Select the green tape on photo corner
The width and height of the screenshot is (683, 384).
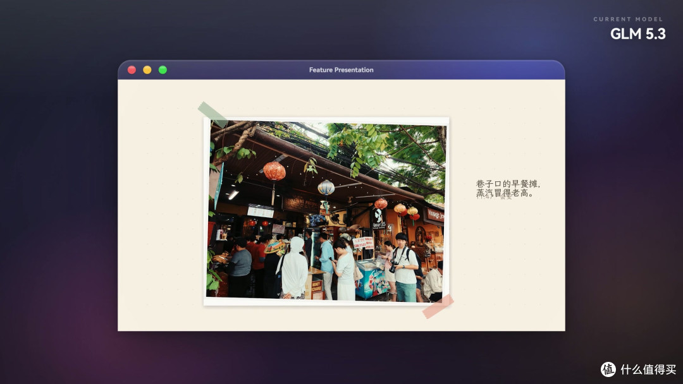pyautogui.click(x=212, y=115)
